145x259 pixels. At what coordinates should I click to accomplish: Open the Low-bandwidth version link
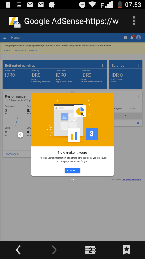131,180
